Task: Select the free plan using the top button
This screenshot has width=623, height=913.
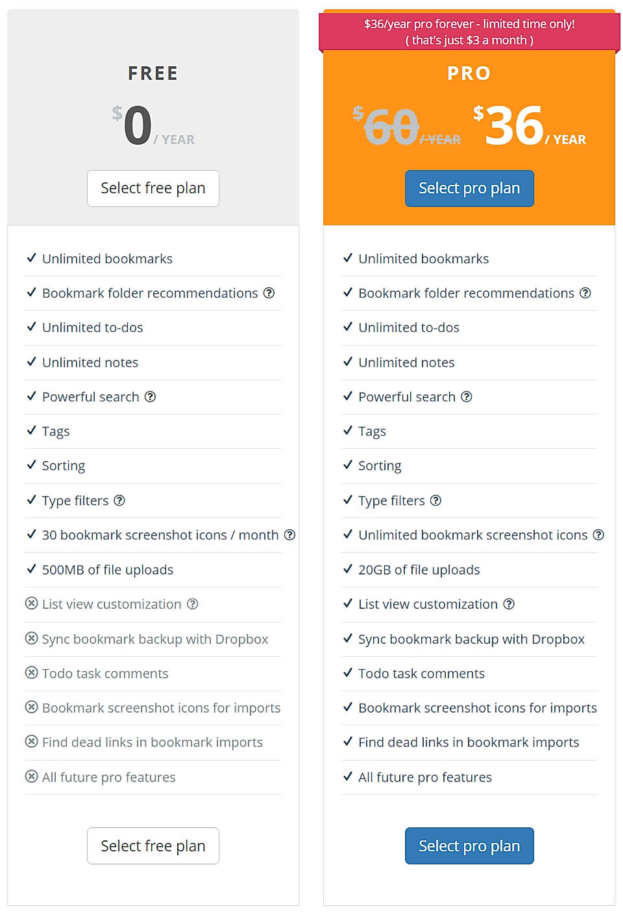Action: point(153,188)
